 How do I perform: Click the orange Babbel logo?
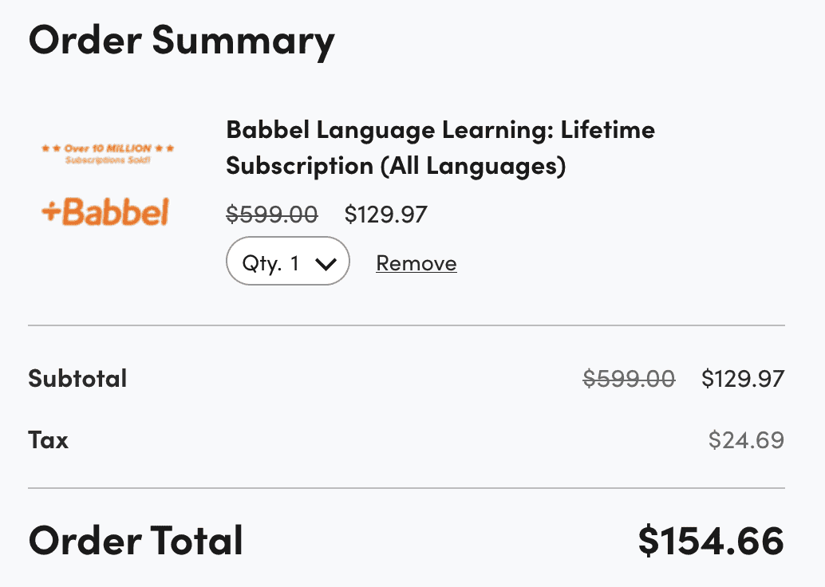coord(106,212)
